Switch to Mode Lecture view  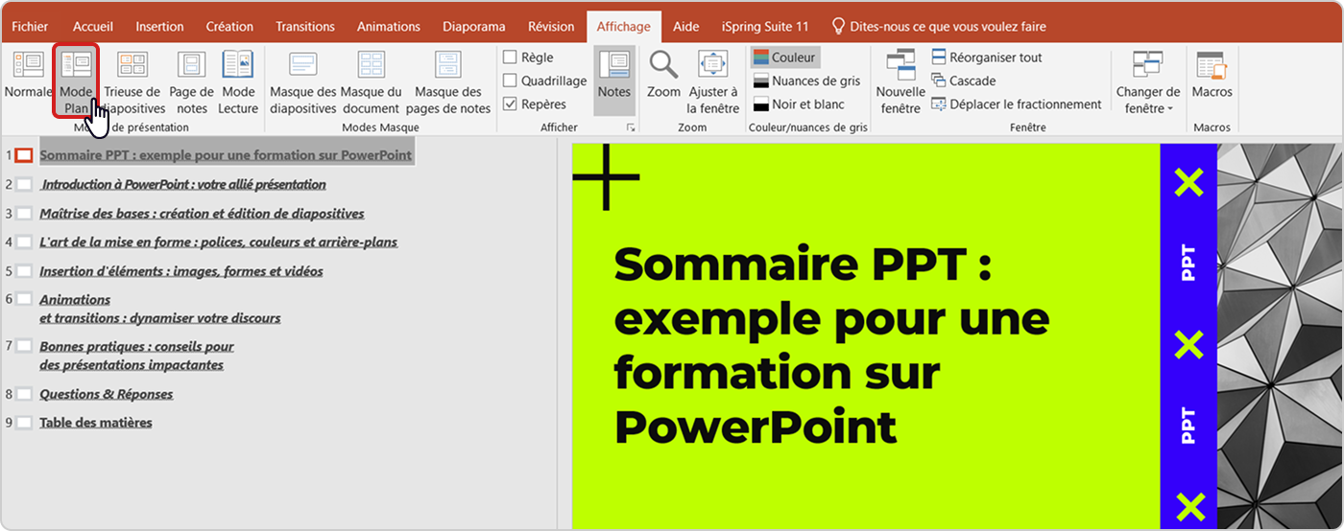(x=238, y=82)
